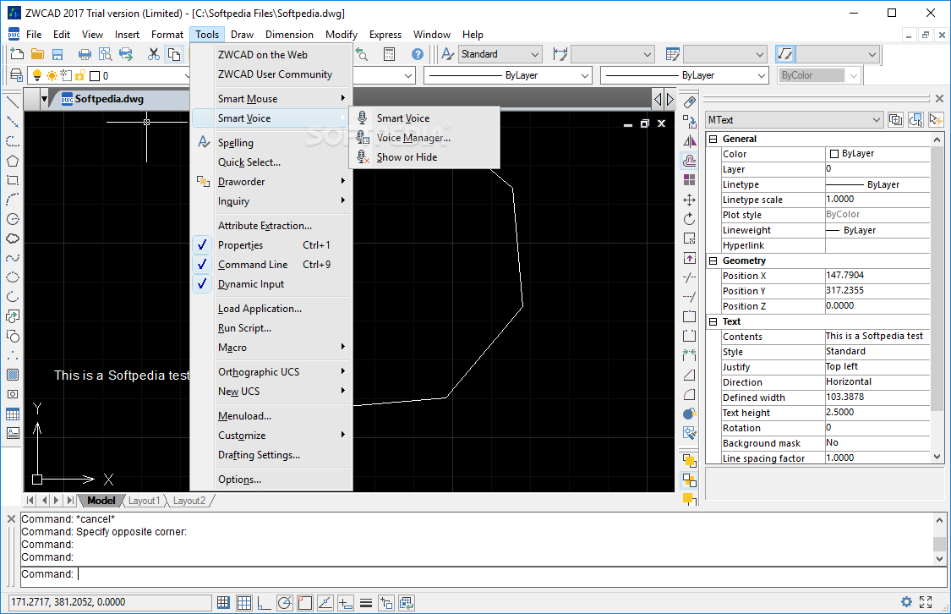
Task: Click the blue Help question mark icon
Action: pos(418,54)
